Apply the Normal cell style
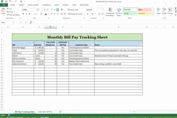The height and width of the screenshot is (118, 177). click(130, 10)
